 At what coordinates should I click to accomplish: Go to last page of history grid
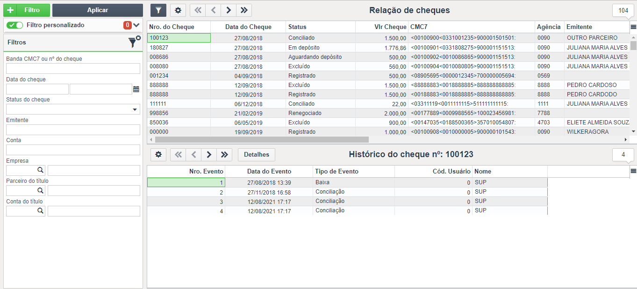coord(224,154)
